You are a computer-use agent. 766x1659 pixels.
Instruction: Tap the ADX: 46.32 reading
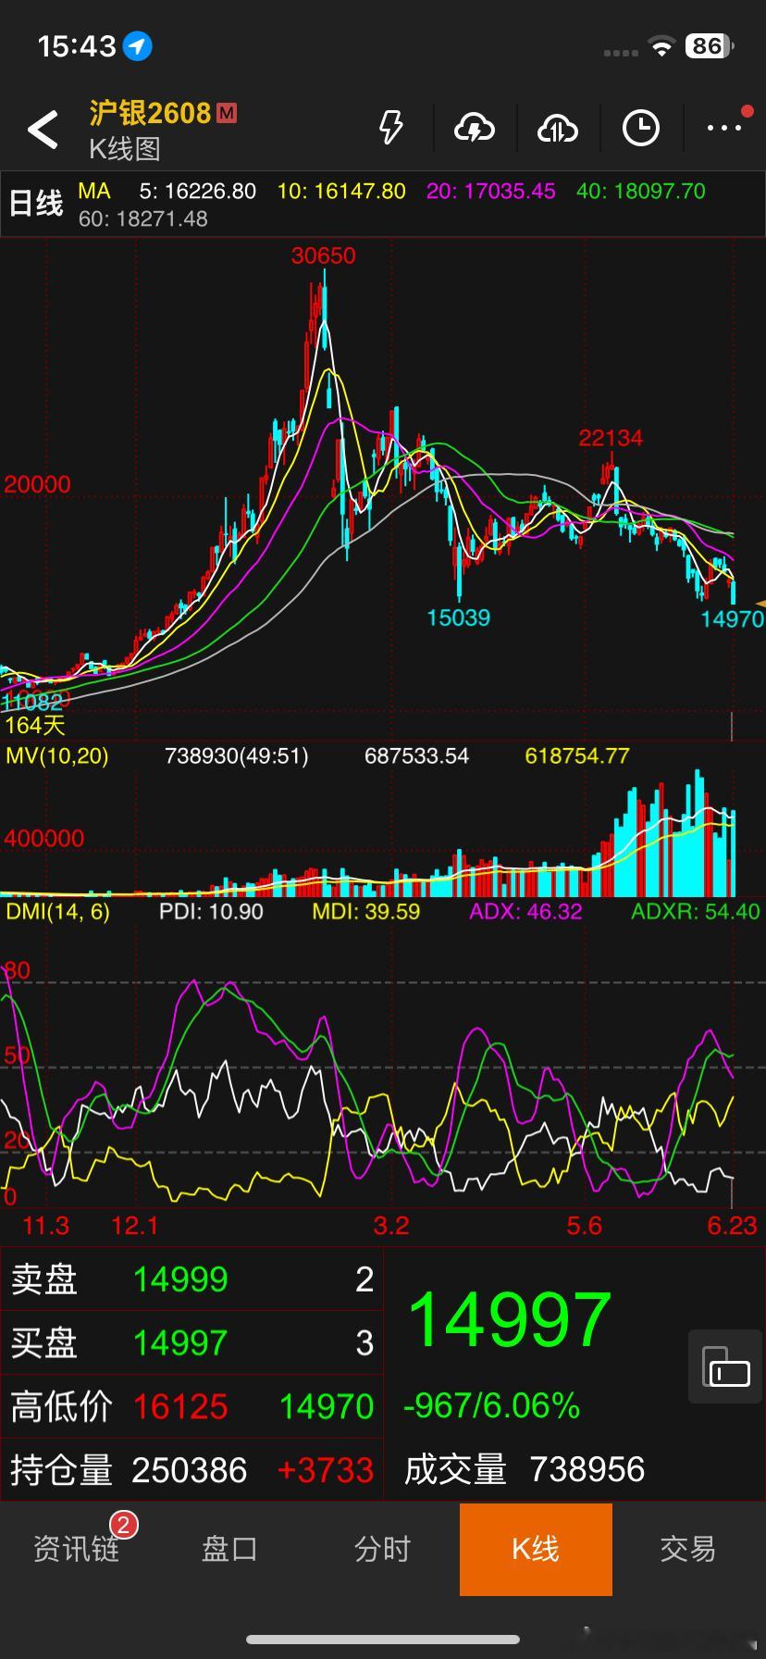pos(525,912)
